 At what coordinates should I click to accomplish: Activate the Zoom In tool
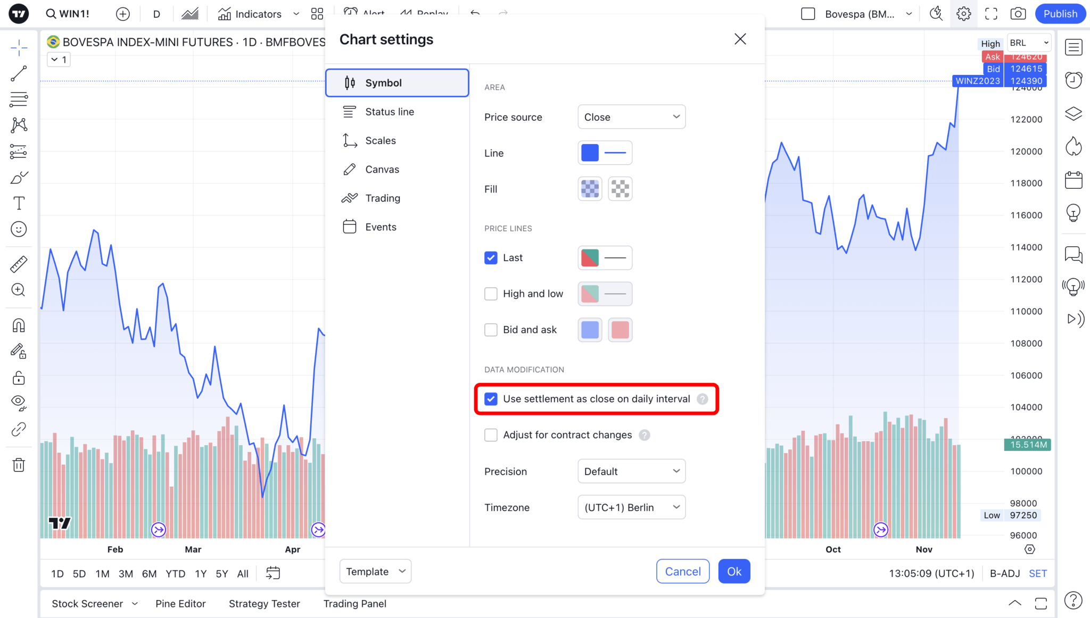pos(19,289)
